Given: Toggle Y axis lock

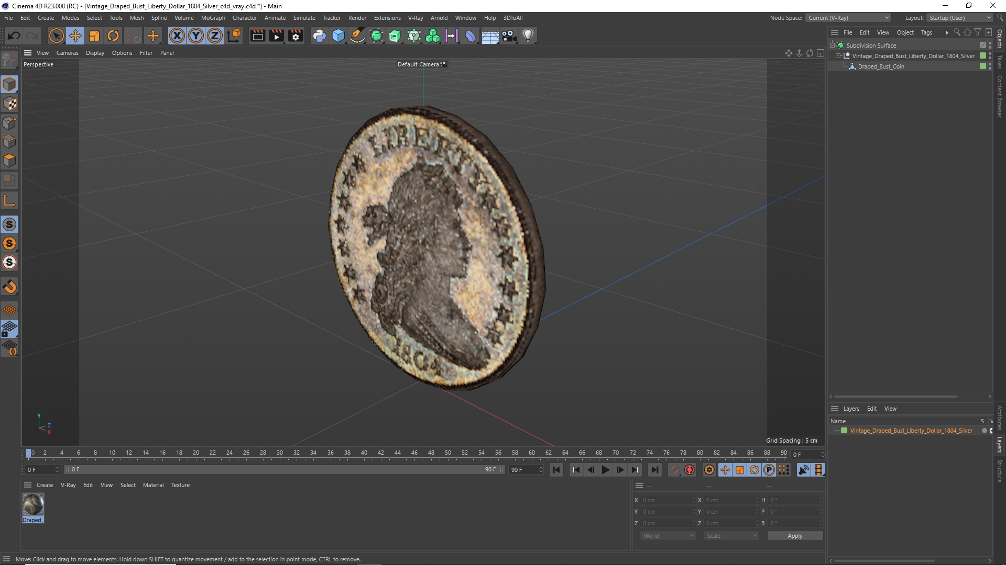Looking at the screenshot, I should tap(196, 36).
